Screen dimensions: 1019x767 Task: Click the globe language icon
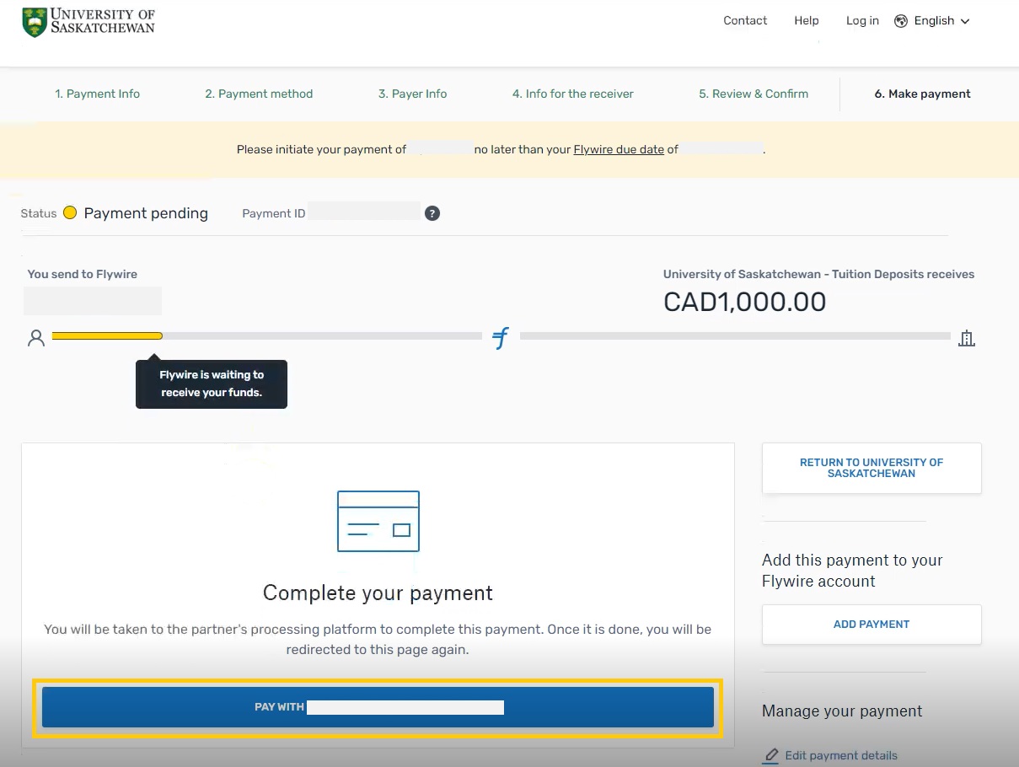pos(901,21)
